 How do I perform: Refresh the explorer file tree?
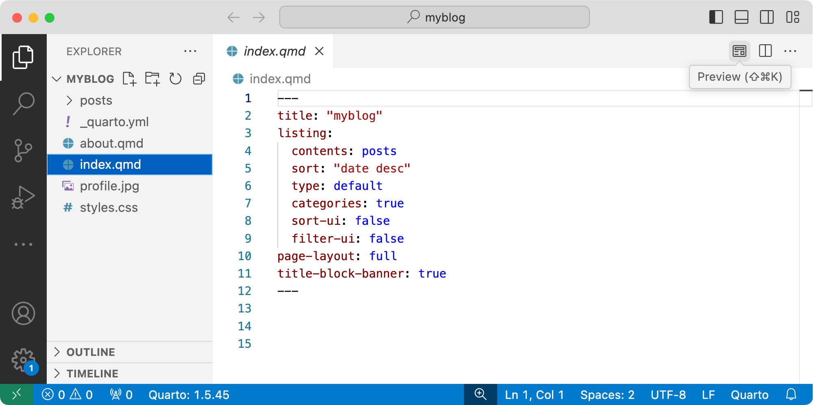pos(176,79)
